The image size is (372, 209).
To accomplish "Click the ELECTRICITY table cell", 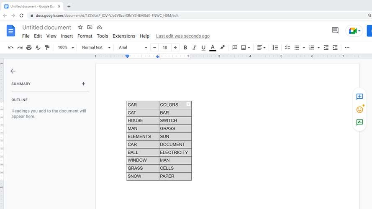I will [175, 153].
